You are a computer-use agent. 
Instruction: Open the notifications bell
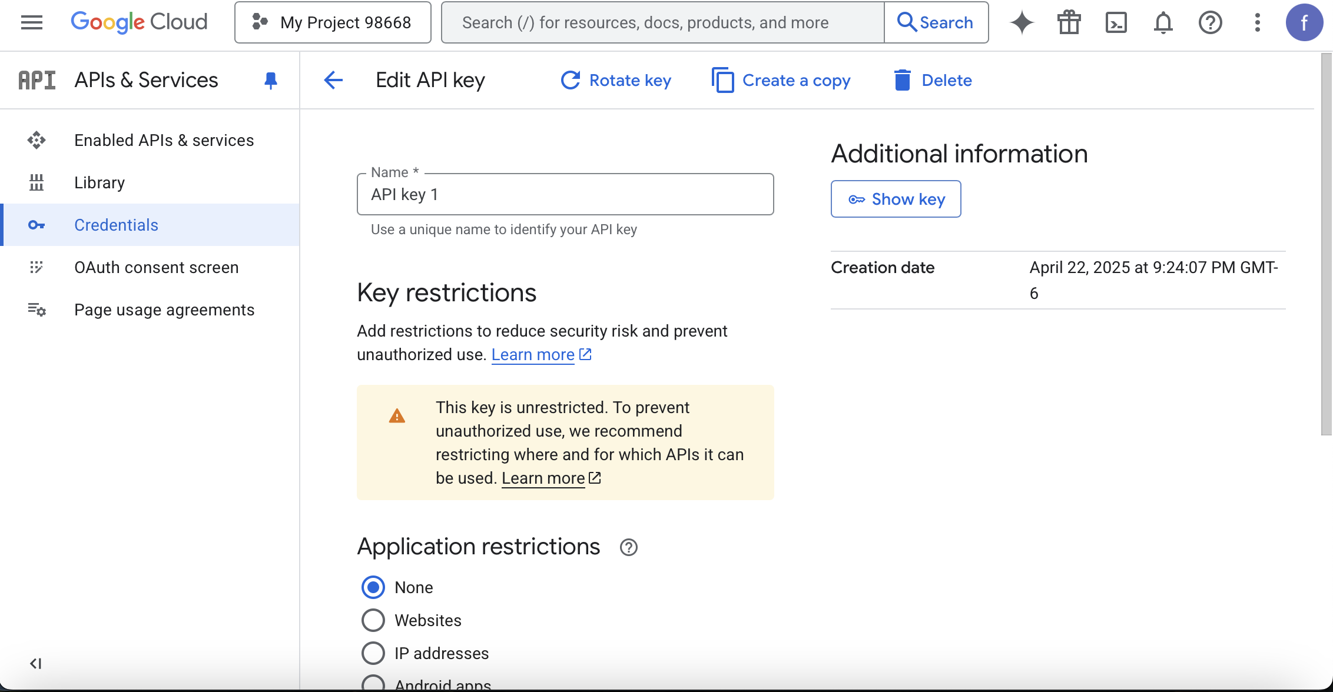pyautogui.click(x=1163, y=22)
